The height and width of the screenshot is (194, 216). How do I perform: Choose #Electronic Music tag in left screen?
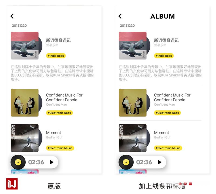(x=60, y=148)
